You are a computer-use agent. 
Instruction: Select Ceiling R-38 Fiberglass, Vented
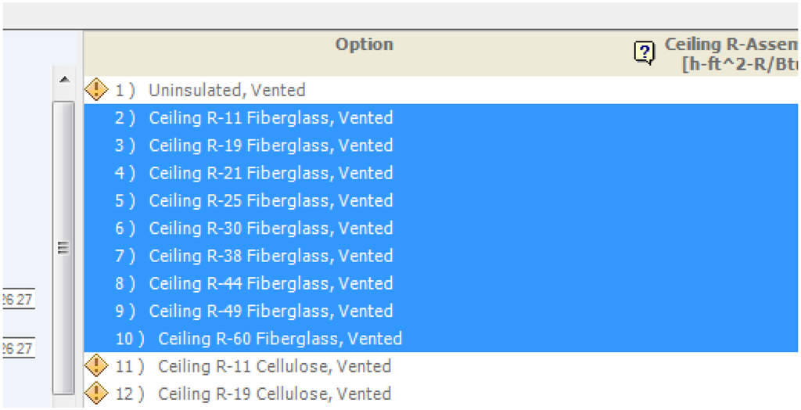[x=271, y=256]
